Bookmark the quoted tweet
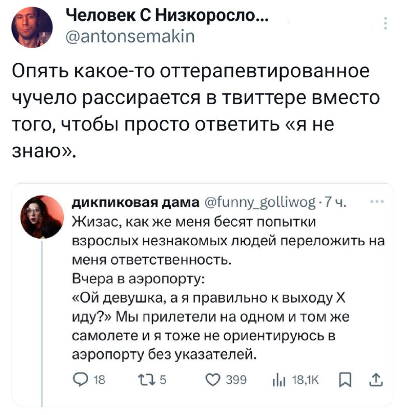 tap(345, 380)
